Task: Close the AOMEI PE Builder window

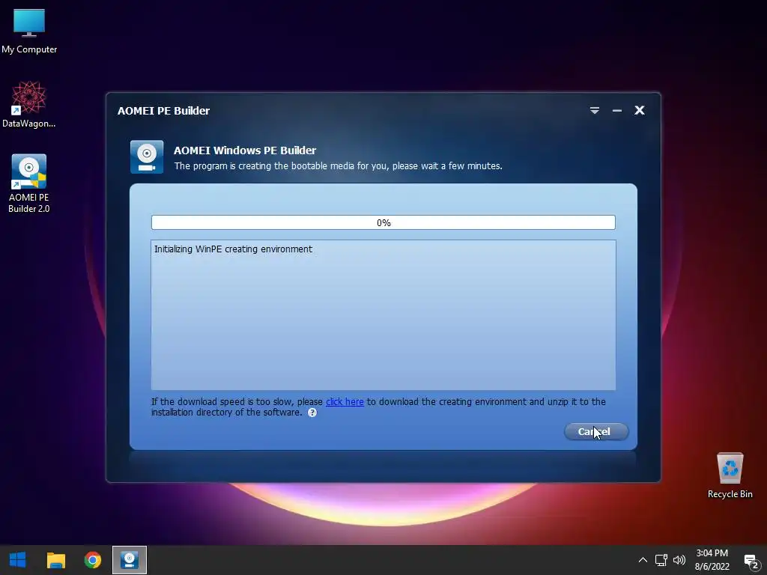Action: point(640,111)
